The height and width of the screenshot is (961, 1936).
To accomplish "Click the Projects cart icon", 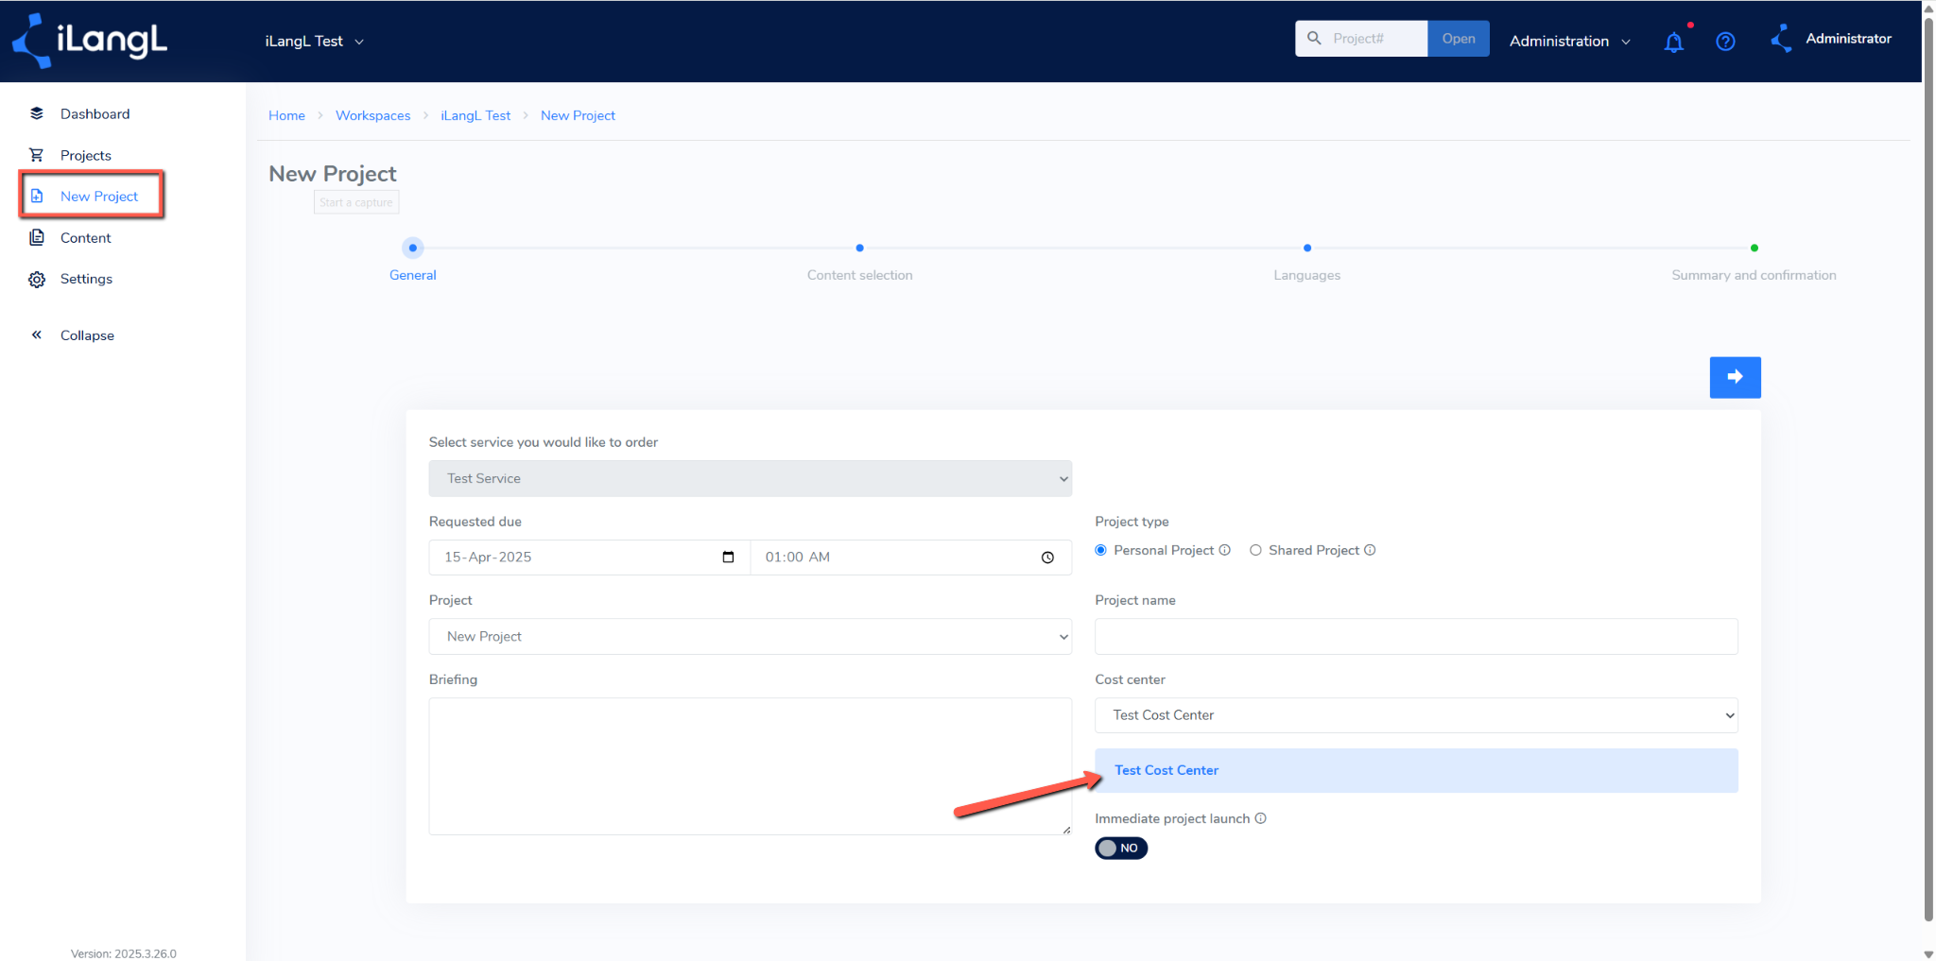I will 37,155.
